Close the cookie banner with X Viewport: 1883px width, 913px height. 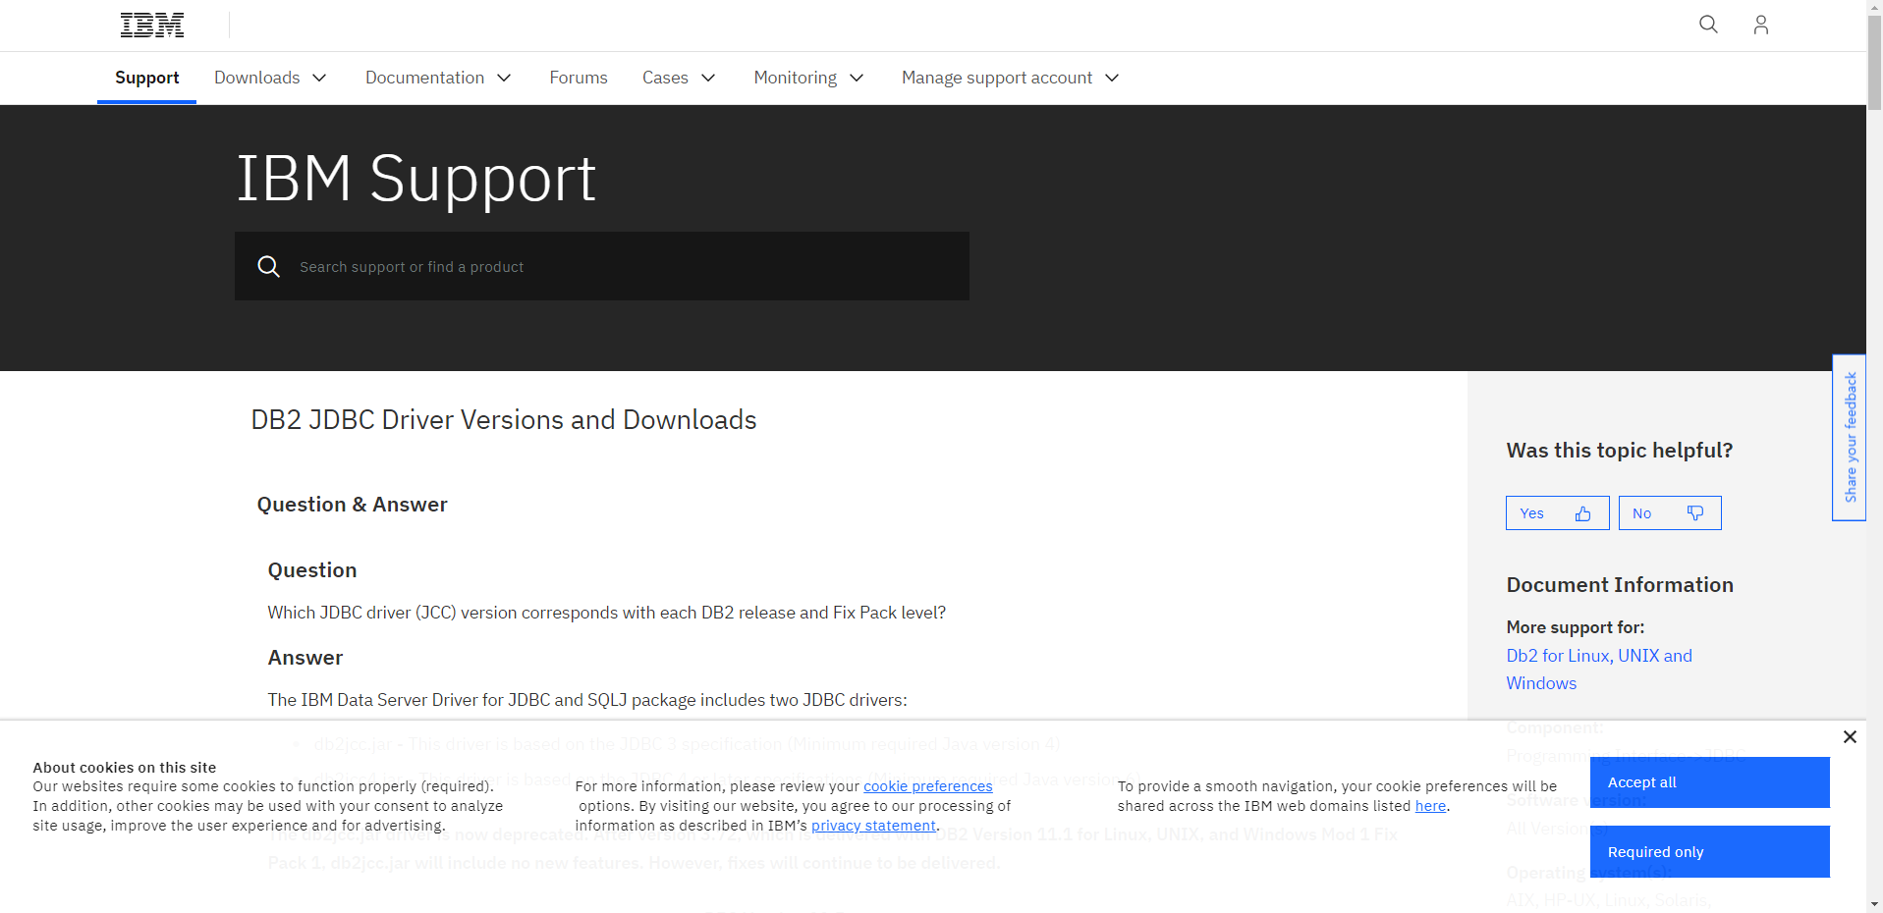coord(1850,736)
